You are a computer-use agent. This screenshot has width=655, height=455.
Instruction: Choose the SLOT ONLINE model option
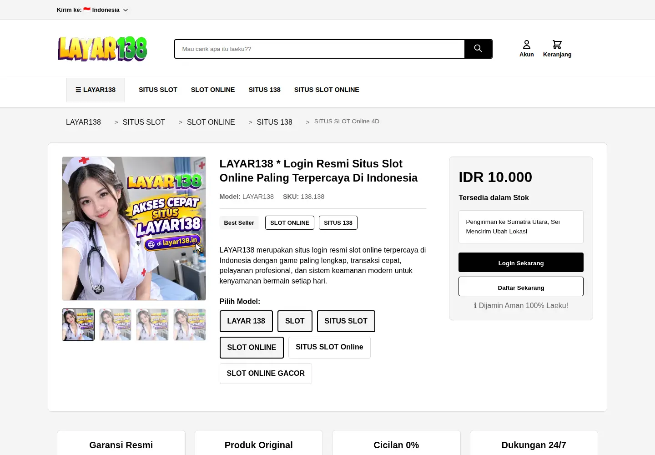(x=252, y=348)
